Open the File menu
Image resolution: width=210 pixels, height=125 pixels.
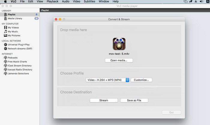tap(22, 1)
